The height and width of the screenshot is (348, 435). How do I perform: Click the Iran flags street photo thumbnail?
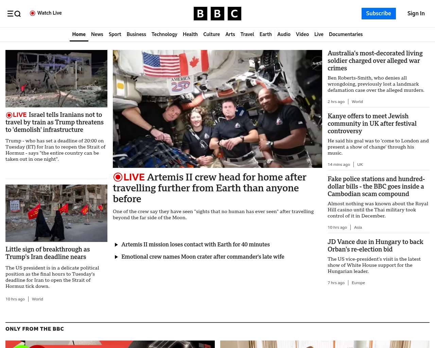(56, 213)
